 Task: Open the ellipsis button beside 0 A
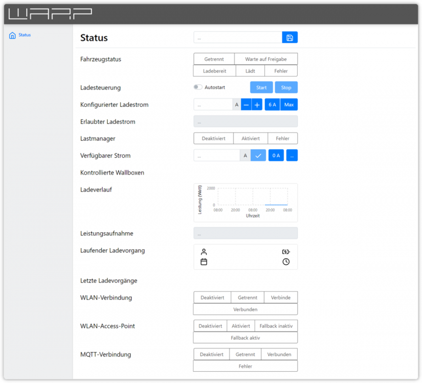[x=292, y=155]
